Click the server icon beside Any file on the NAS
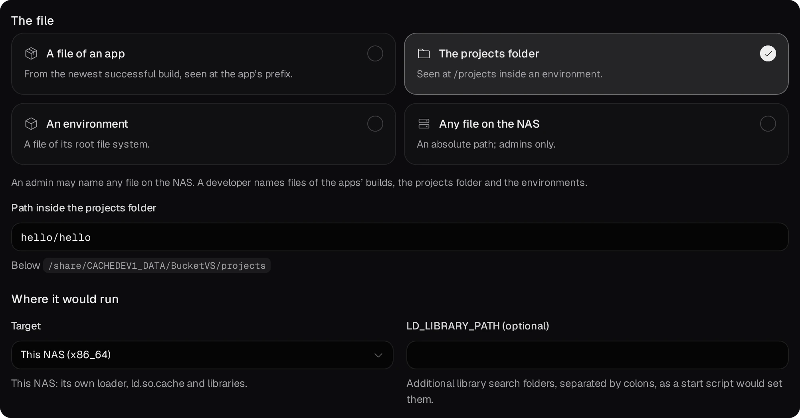The width and height of the screenshot is (800, 418). coord(424,124)
